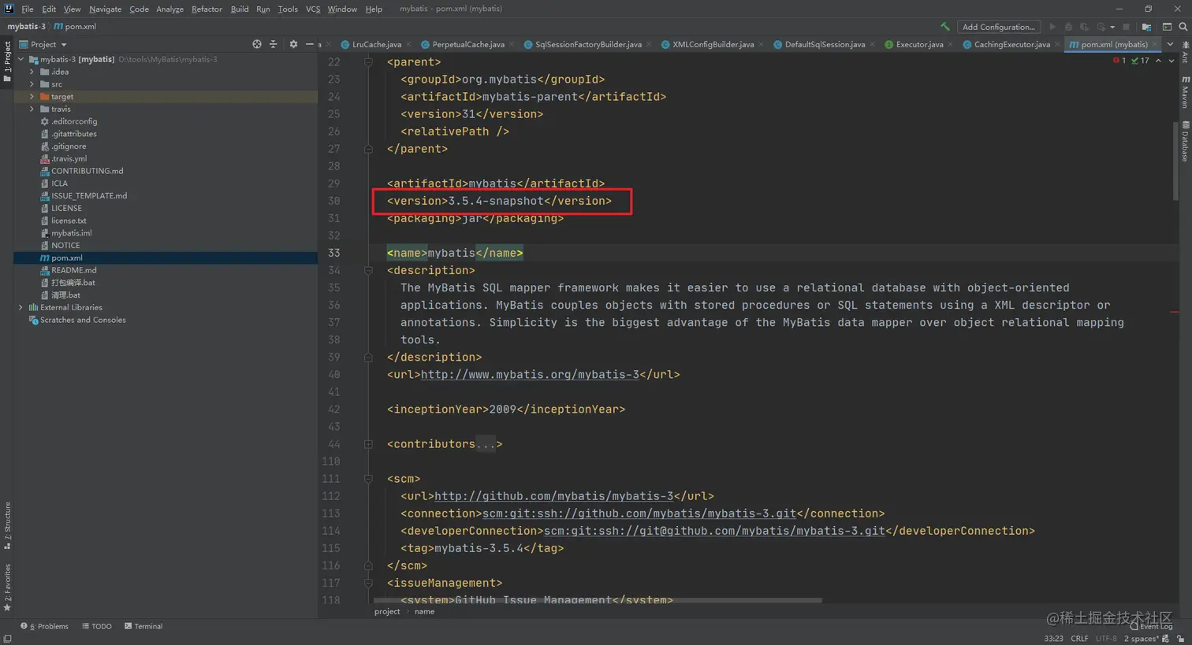Open the Navigate menu
The image size is (1192, 645).
[105, 9]
